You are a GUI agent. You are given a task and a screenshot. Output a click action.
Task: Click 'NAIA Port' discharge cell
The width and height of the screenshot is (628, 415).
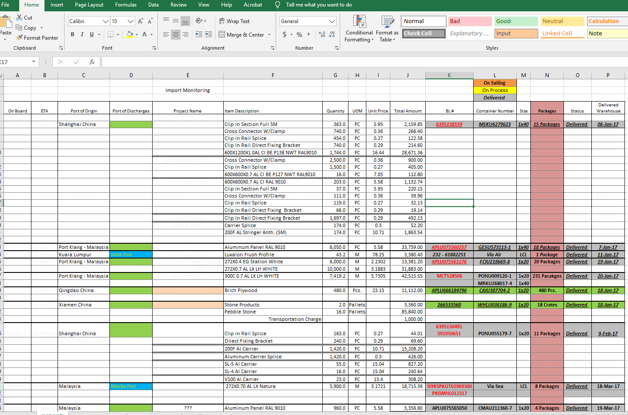131,255
